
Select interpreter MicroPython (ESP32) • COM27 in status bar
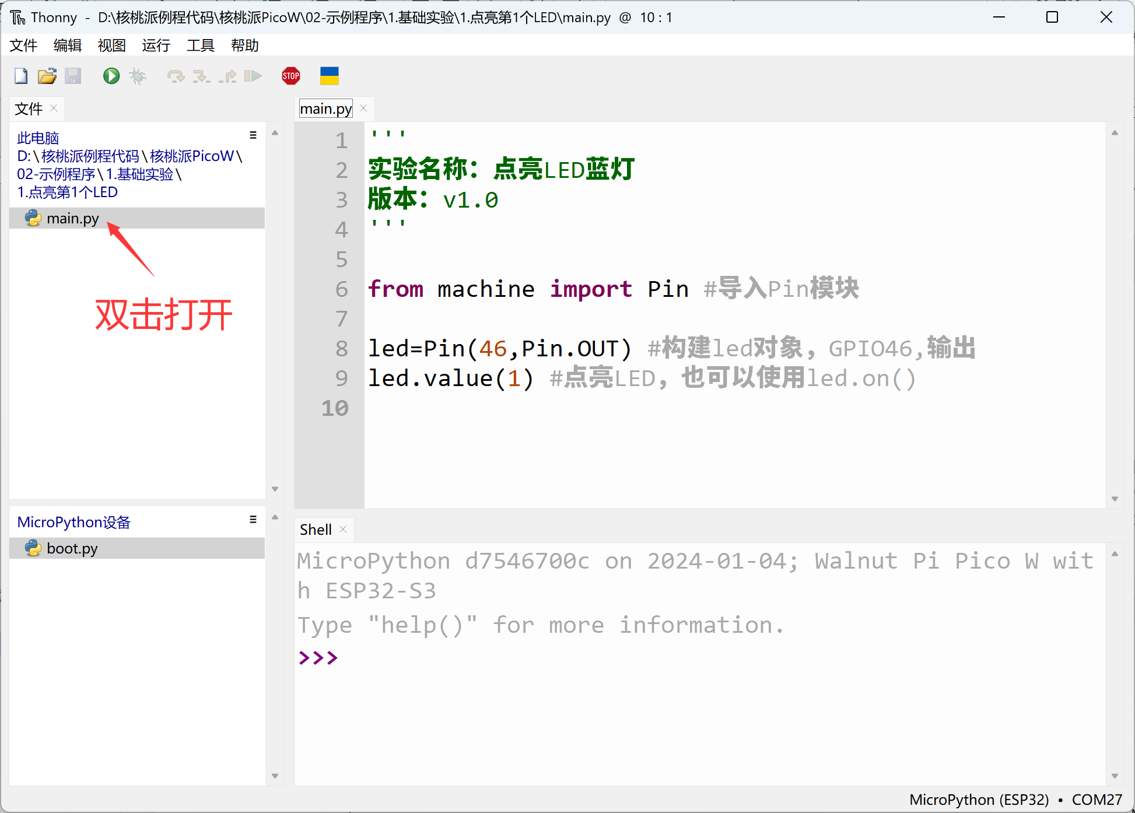[x=1015, y=800]
